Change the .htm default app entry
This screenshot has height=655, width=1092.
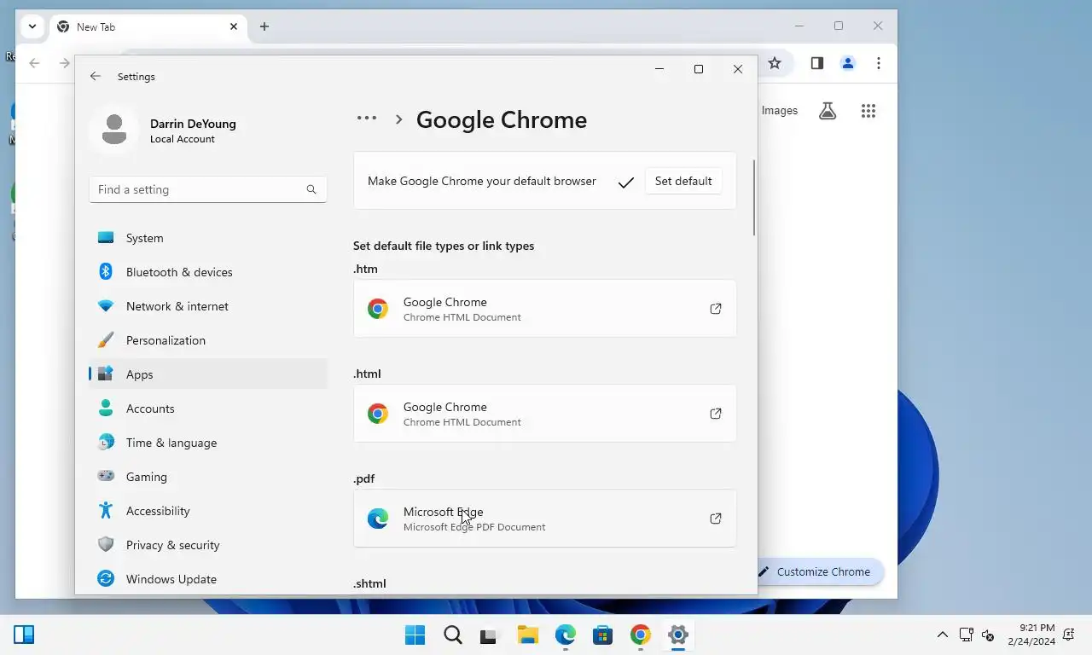tap(545, 309)
